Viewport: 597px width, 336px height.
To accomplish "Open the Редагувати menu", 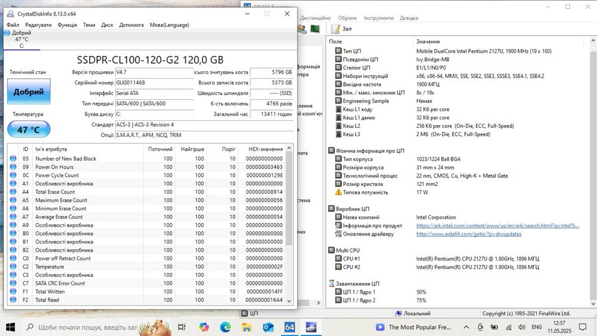I will pyautogui.click(x=38, y=25).
